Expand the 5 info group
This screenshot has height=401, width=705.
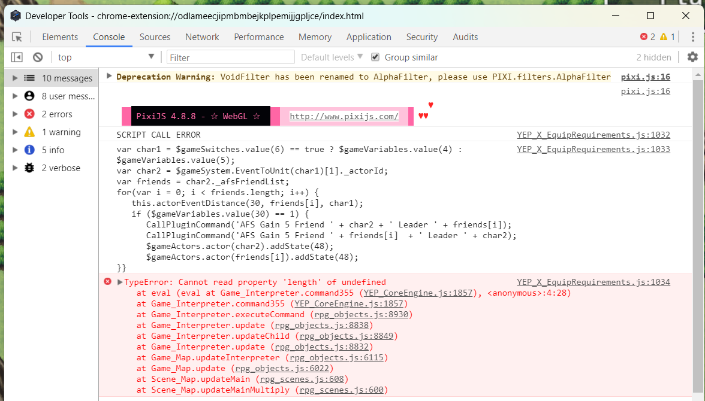pyautogui.click(x=15, y=150)
